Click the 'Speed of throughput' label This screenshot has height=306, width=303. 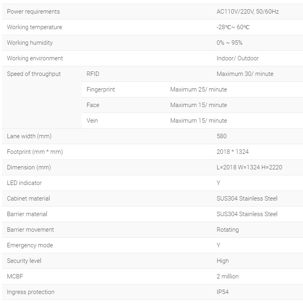(34, 74)
